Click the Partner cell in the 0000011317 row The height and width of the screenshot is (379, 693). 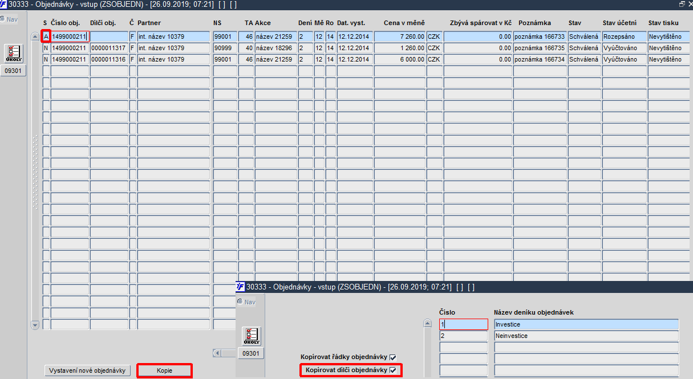pos(173,48)
